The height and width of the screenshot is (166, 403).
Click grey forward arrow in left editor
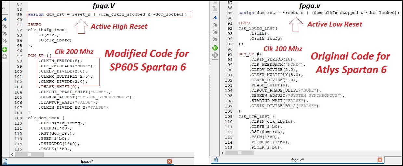click(5, 57)
